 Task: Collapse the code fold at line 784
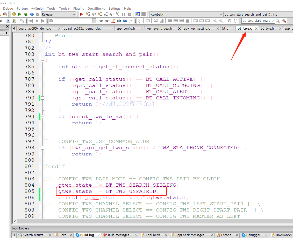tap(42, 60)
